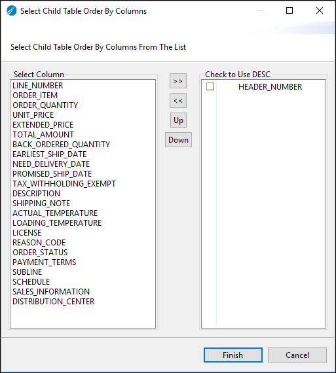Select LOADING_TEMPERATURE column

click(57, 223)
